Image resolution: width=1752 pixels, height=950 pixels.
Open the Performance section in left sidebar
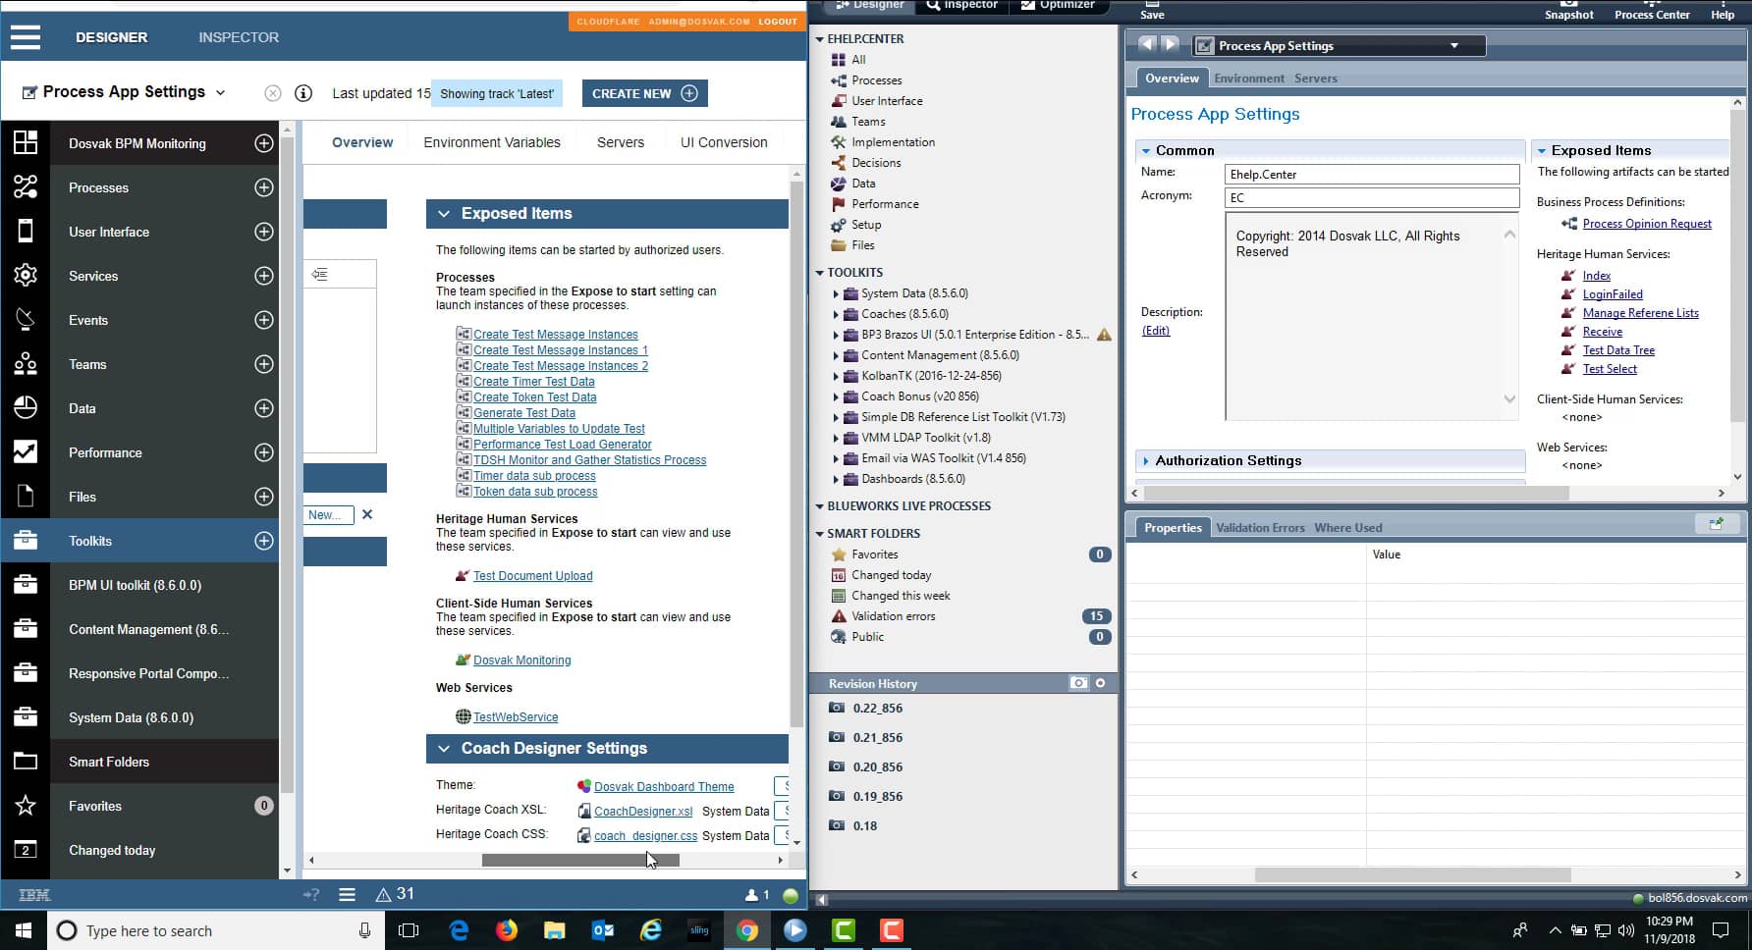click(x=105, y=452)
